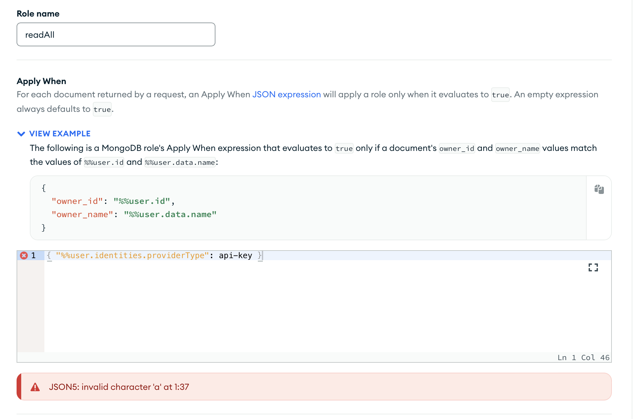Click the %%user.data.name inline code

(x=180, y=163)
